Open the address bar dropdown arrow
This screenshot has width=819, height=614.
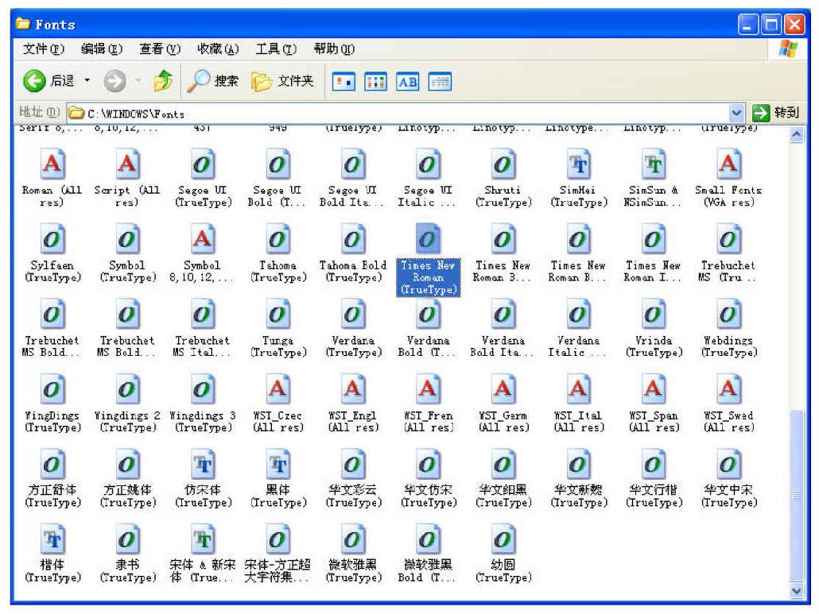coord(736,112)
